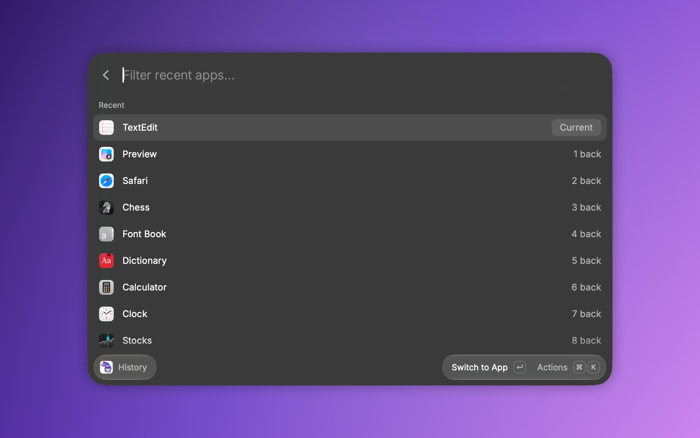
Task: Click the Chess knight icon
Action: (106, 207)
